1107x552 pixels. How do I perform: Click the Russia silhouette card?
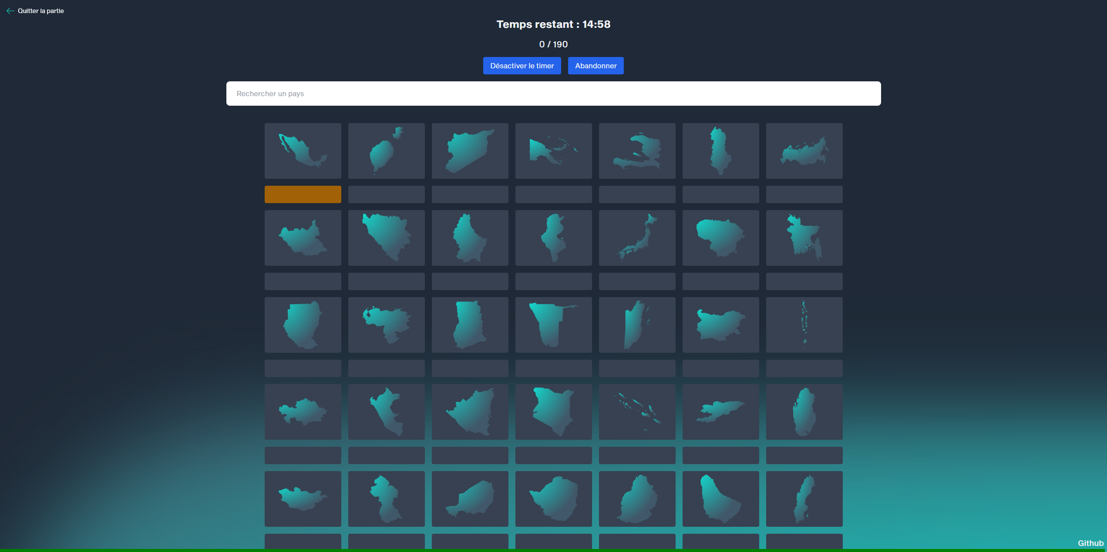[804, 151]
